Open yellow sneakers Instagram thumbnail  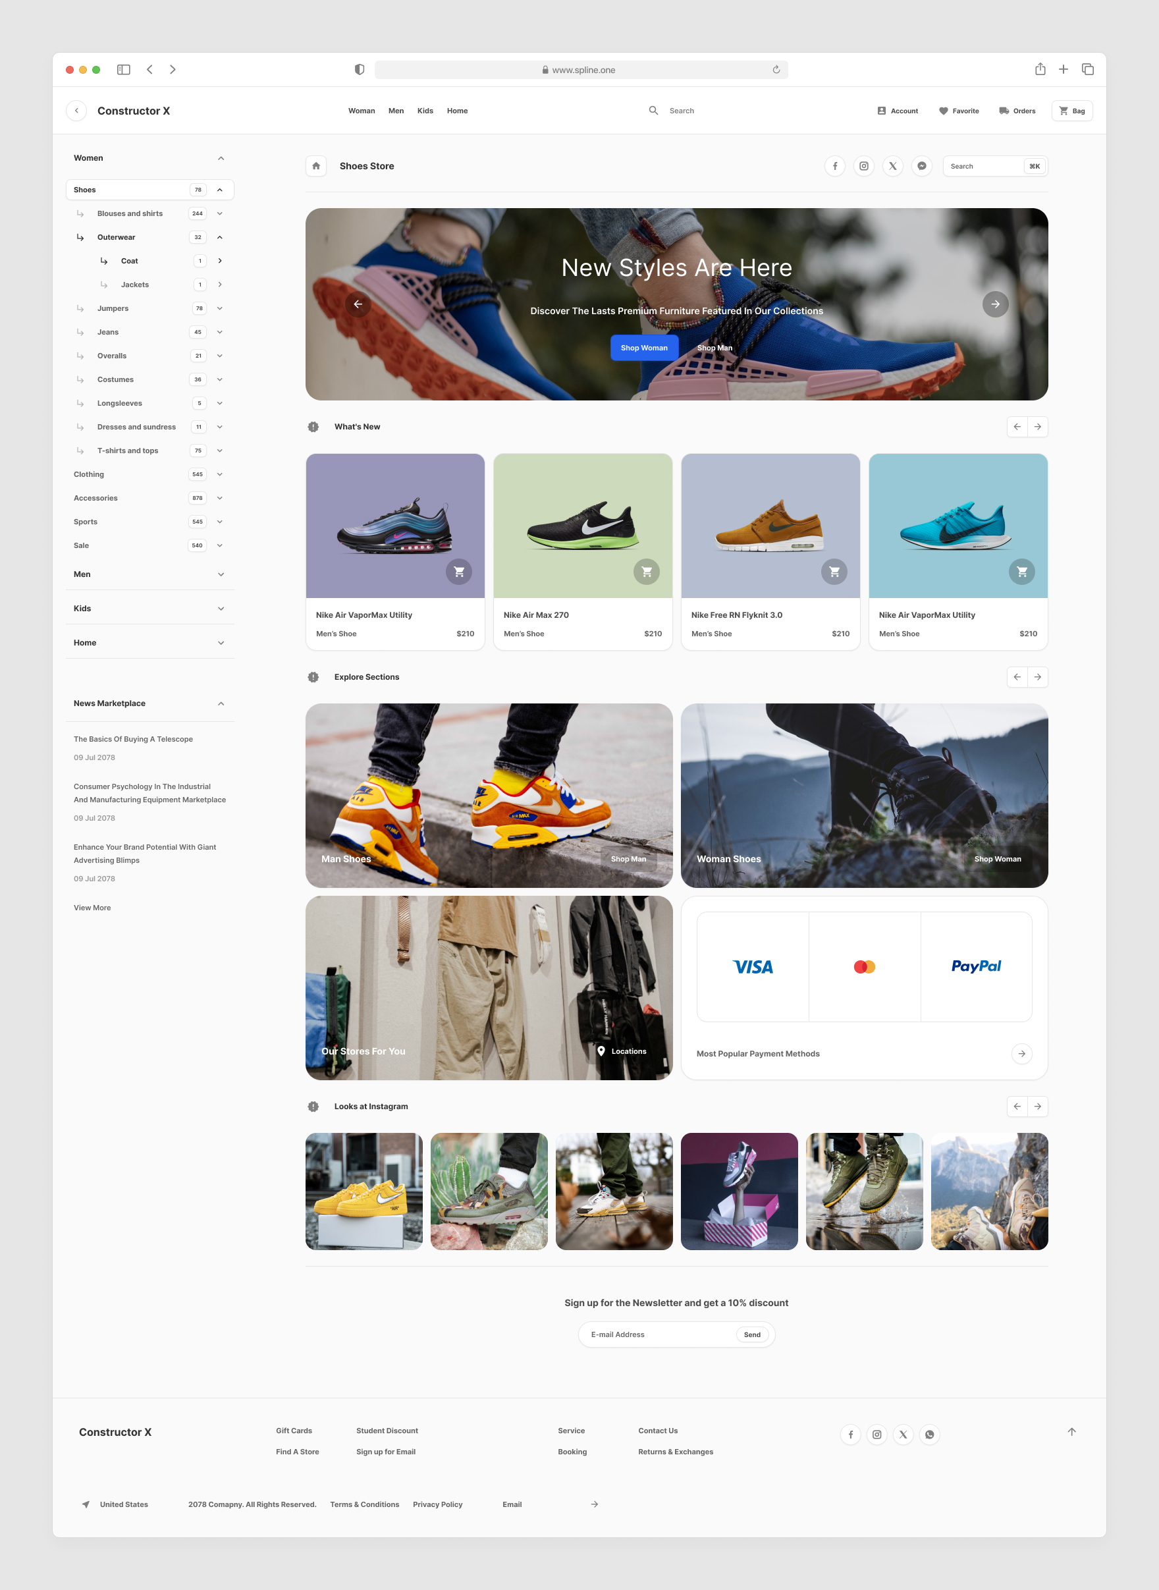(x=364, y=1192)
